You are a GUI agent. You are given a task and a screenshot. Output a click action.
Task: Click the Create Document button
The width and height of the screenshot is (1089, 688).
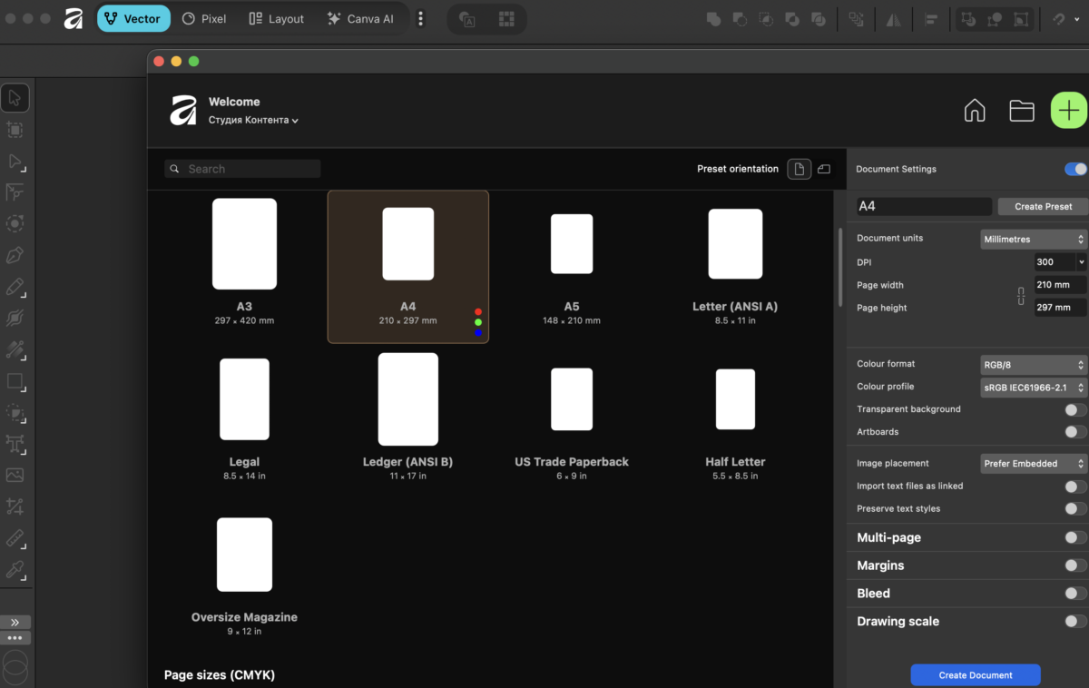coord(976,675)
